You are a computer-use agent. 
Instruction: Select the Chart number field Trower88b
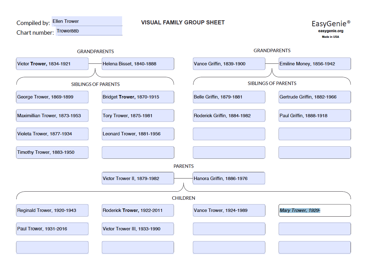(x=89, y=31)
